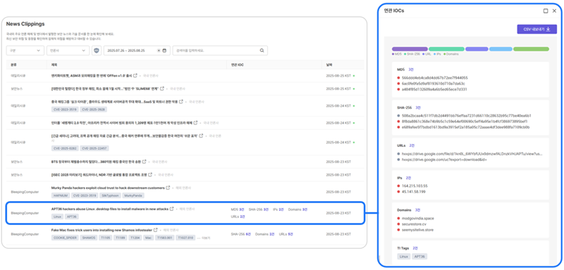The image size is (564, 270).
Task: Click the Linux tag under TI Tags panel
Action: pos(403,257)
